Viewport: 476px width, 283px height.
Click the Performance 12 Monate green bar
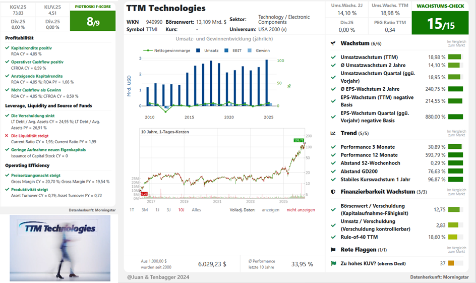(x=455, y=155)
